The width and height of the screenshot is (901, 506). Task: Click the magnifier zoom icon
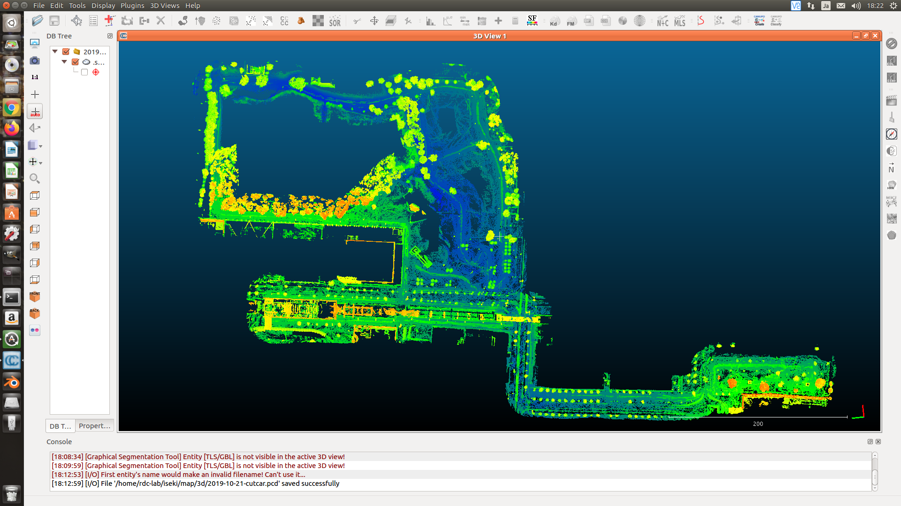35,179
